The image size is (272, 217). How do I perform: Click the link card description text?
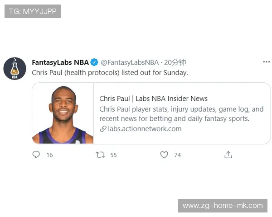point(181,114)
